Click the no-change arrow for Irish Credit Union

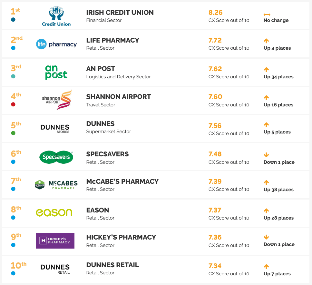click(x=267, y=15)
